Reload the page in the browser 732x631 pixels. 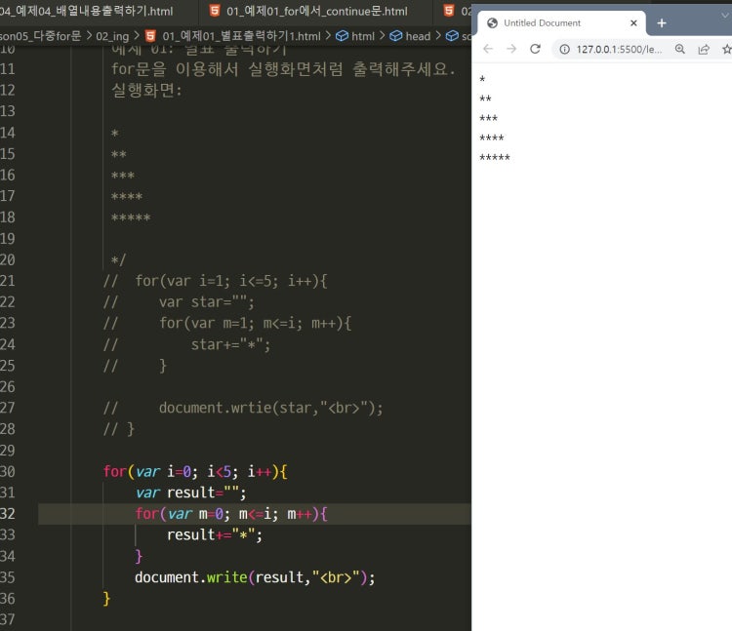click(x=535, y=49)
